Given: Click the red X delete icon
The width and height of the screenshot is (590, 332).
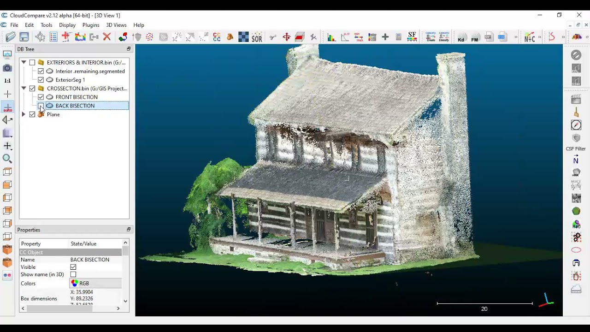Looking at the screenshot, I should point(107,37).
